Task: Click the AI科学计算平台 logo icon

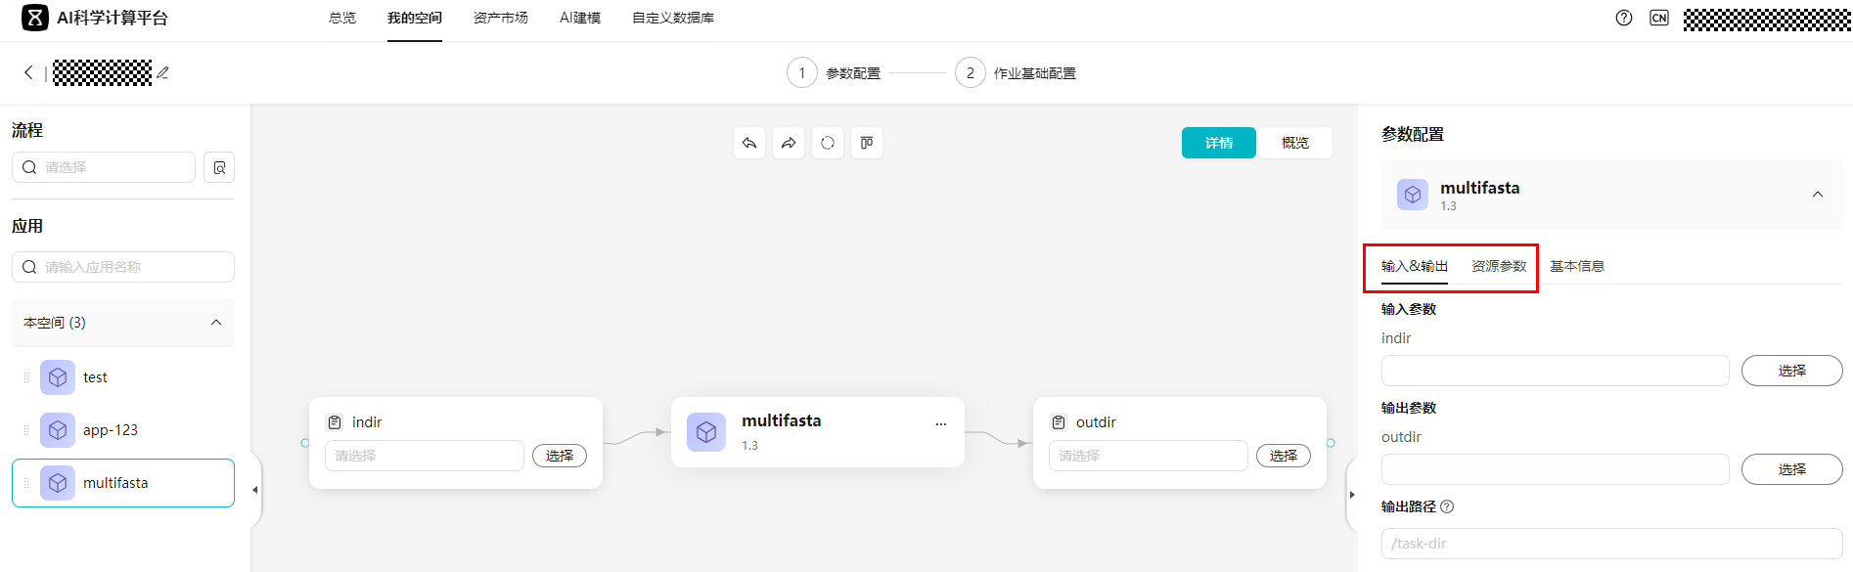Action: (x=34, y=18)
